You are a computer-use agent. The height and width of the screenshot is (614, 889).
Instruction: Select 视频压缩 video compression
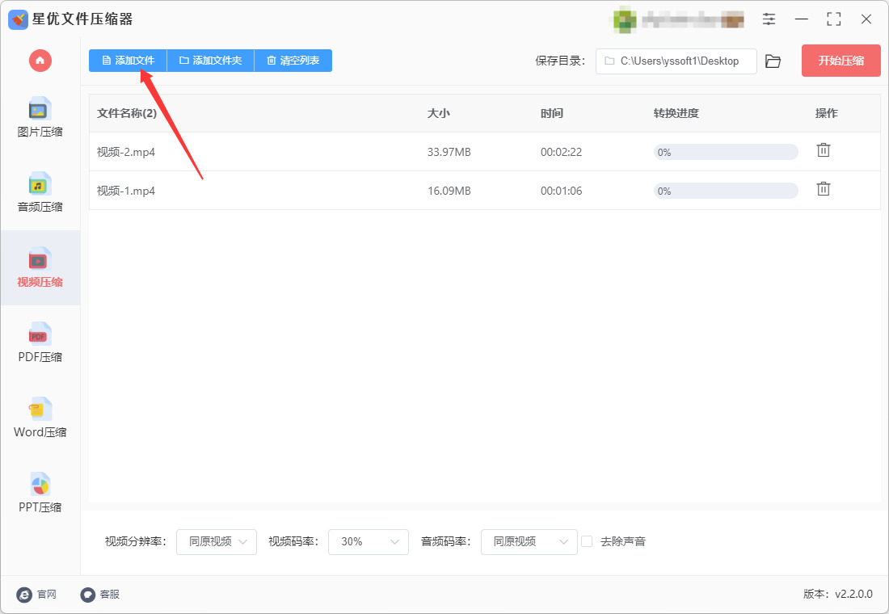(x=40, y=267)
